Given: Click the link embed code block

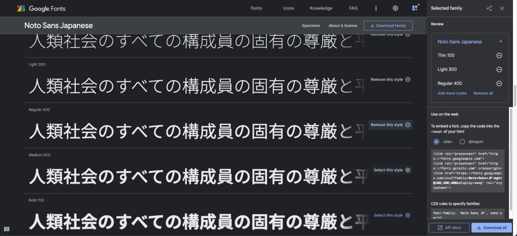Looking at the screenshot, I should [468, 170].
